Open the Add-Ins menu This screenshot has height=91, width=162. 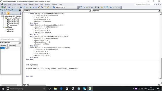[x=48, y=4]
